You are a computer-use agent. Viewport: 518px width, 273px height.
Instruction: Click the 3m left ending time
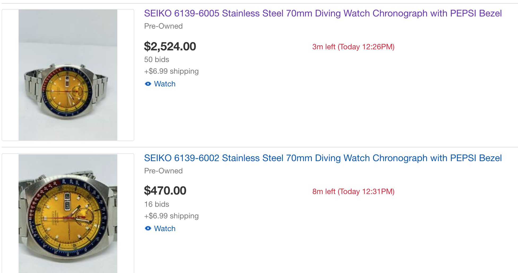click(x=353, y=47)
